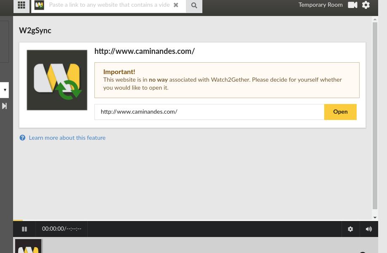Open room settings gear icon
This screenshot has height=253, width=387.
pos(366,5)
